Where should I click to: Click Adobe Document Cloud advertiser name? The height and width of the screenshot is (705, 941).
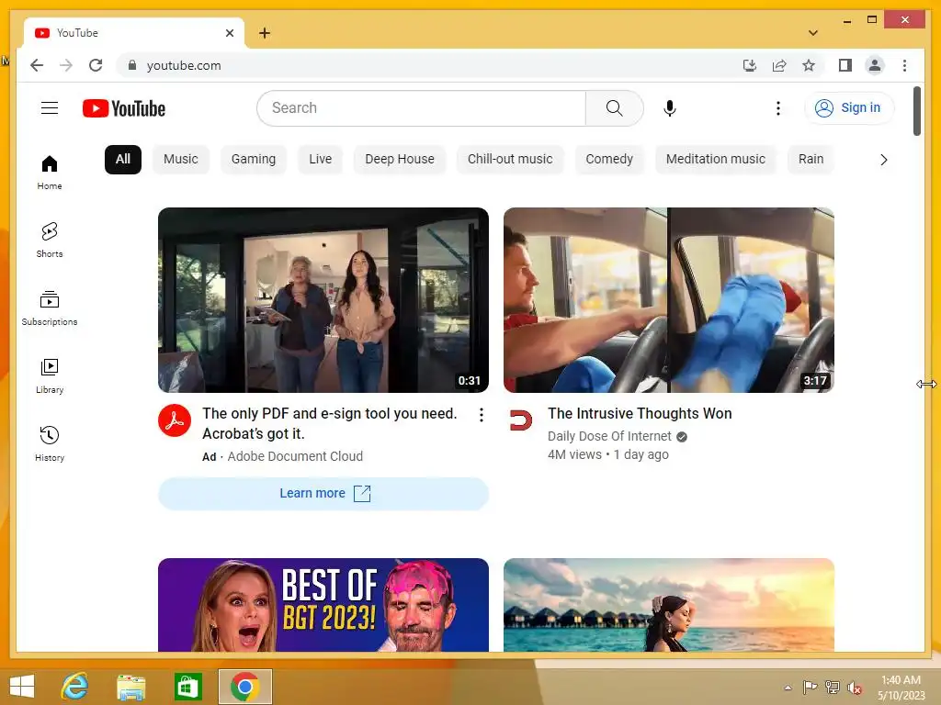pyautogui.click(x=295, y=456)
